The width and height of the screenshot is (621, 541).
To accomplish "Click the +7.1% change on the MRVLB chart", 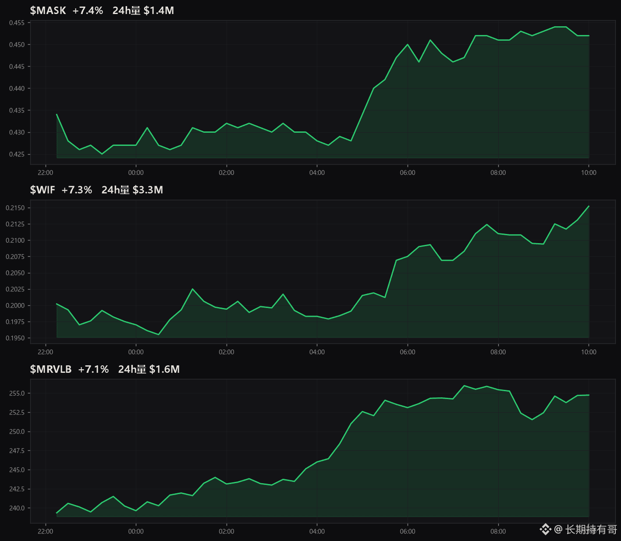I will point(93,369).
